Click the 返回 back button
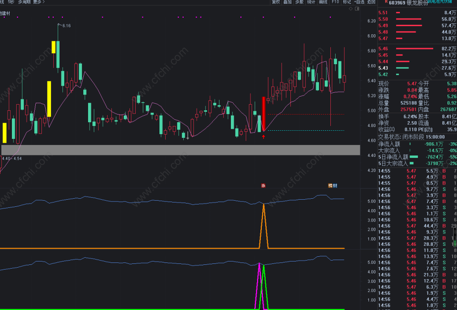 (x=371, y=2)
